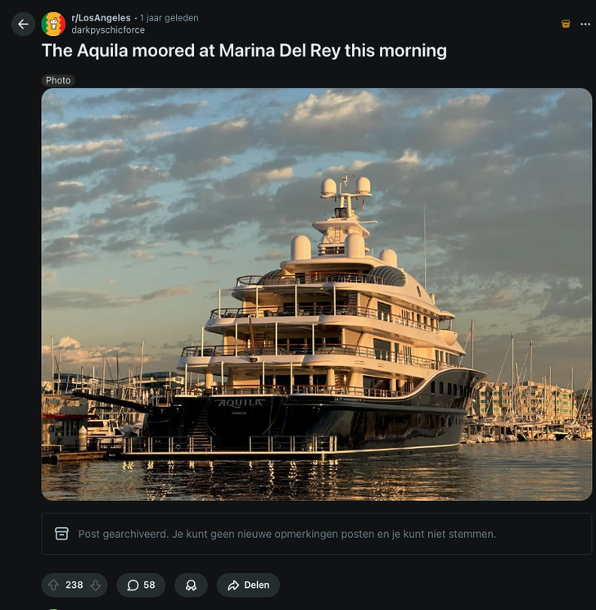596x610 pixels.
Task: Click the 238 vote score
Action: [x=74, y=585]
